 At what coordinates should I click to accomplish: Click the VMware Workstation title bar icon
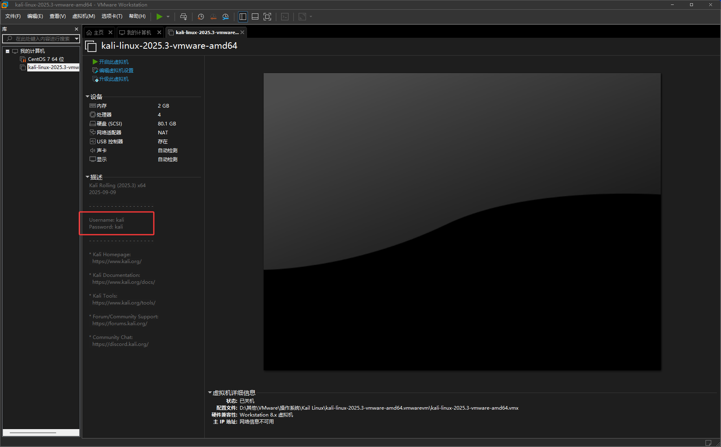point(5,5)
